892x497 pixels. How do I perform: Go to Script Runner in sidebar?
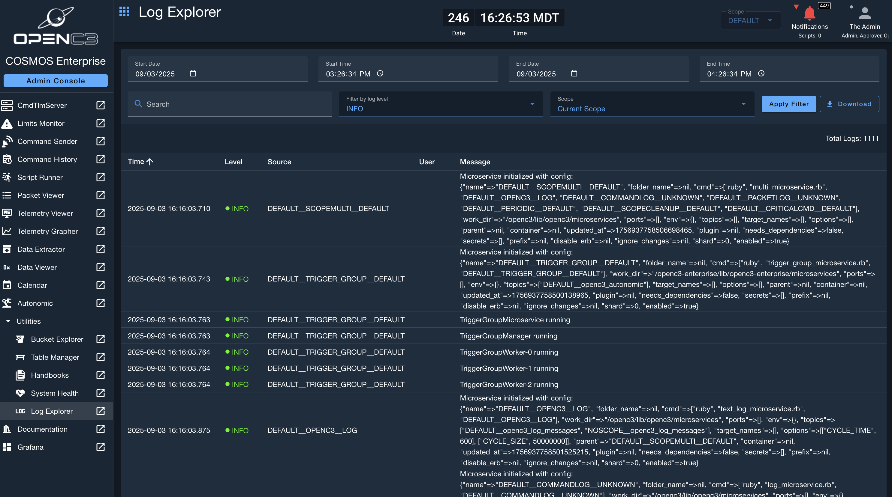[x=40, y=177]
